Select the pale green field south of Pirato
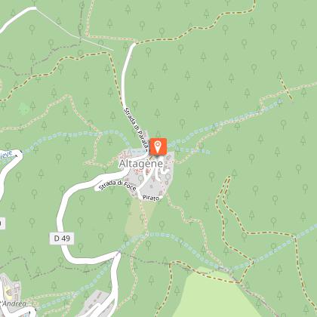This screenshot has height=317, width=317. click(137, 217)
